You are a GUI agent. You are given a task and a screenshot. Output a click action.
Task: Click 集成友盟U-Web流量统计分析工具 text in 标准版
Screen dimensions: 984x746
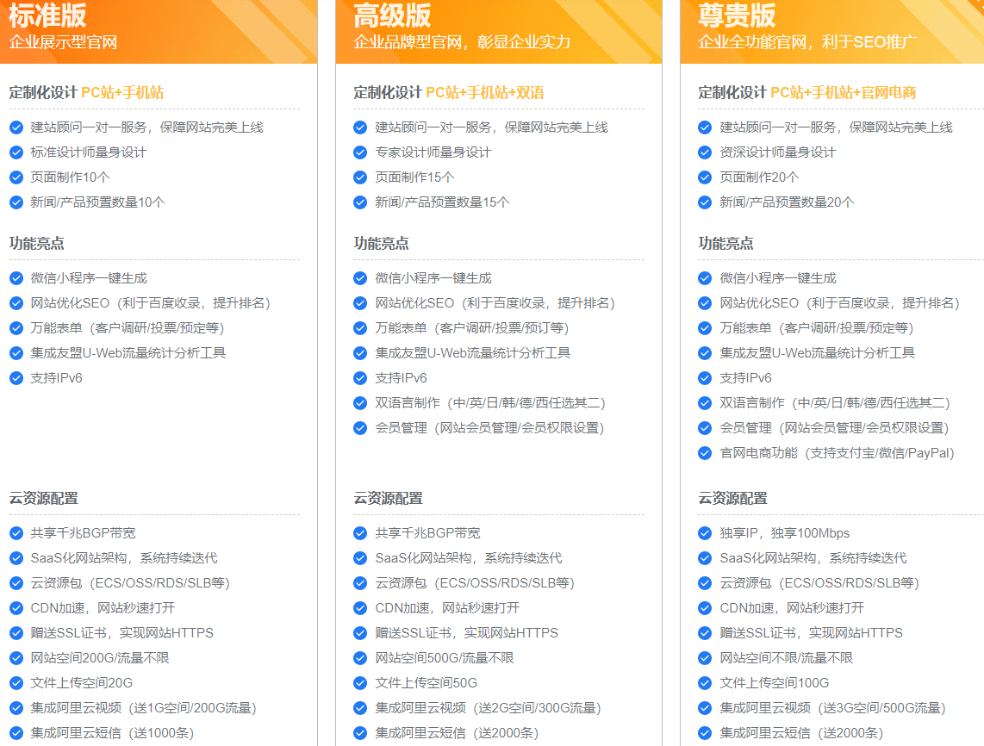click(128, 353)
